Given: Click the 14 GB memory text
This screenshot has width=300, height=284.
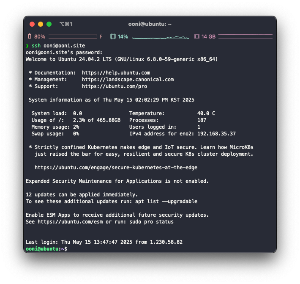Looking at the screenshot, I should 208,36.
